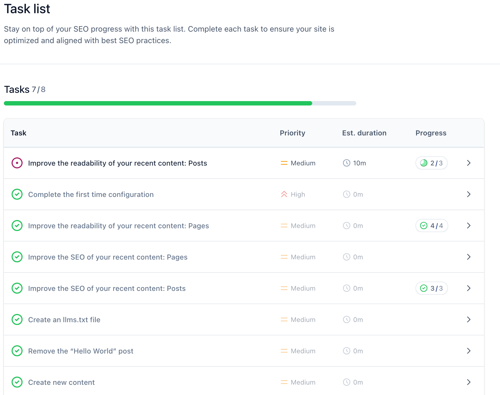500x395 pixels.
Task: Click the green Tasks progress bar
Action: click(x=157, y=103)
